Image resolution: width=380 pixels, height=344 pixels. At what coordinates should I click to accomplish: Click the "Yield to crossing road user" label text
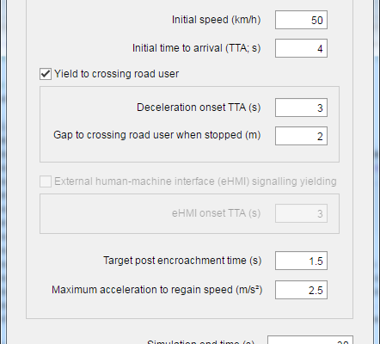[117, 74]
